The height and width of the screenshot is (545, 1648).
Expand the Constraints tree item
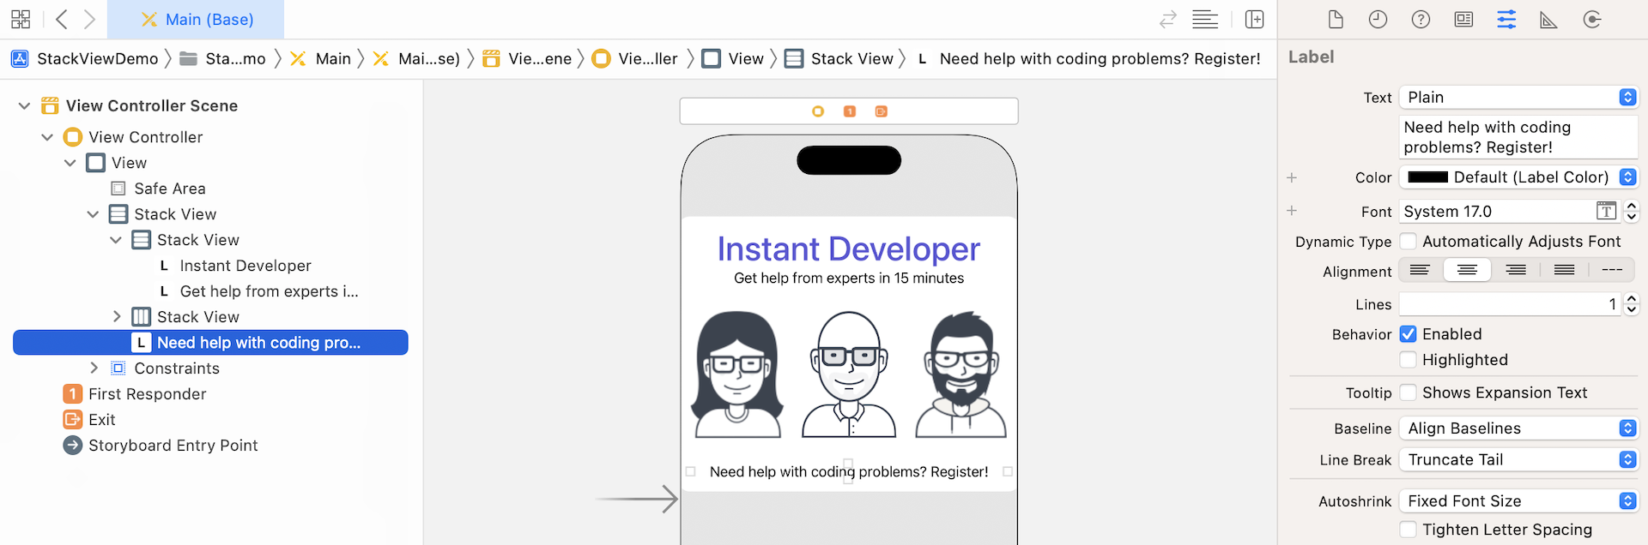pos(94,368)
